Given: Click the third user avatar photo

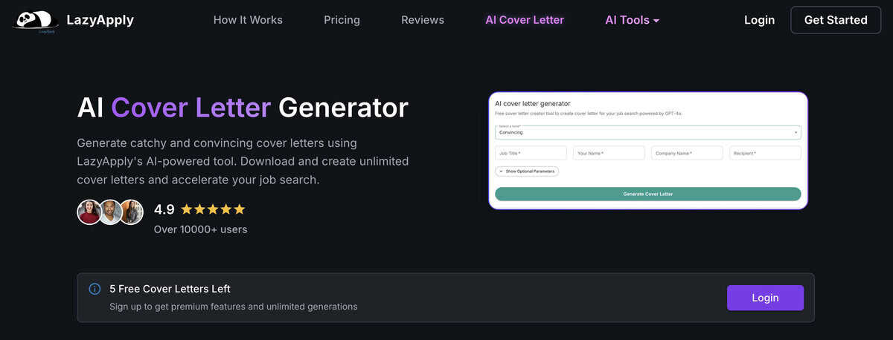Looking at the screenshot, I should [x=131, y=212].
